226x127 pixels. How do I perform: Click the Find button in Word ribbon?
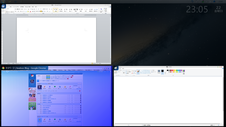click(106, 9)
